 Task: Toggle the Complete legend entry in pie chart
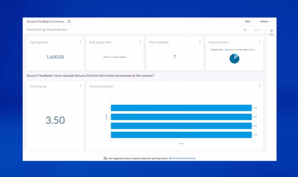pyautogui.click(x=230, y=50)
